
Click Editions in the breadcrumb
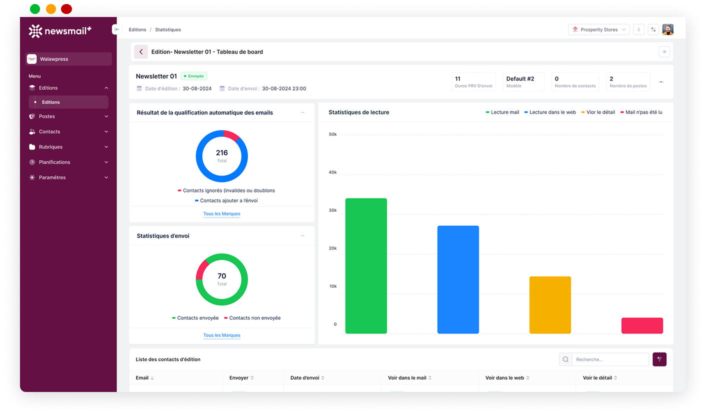tap(137, 30)
